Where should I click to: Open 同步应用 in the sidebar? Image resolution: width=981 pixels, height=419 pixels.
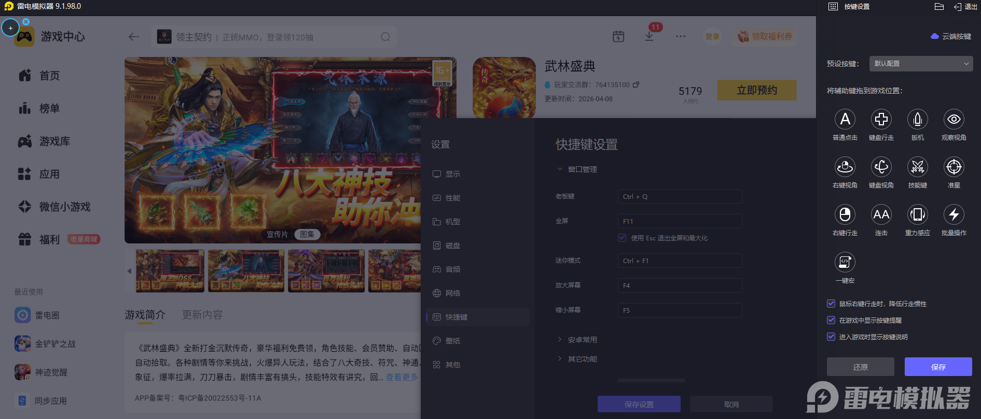[41, 400]
